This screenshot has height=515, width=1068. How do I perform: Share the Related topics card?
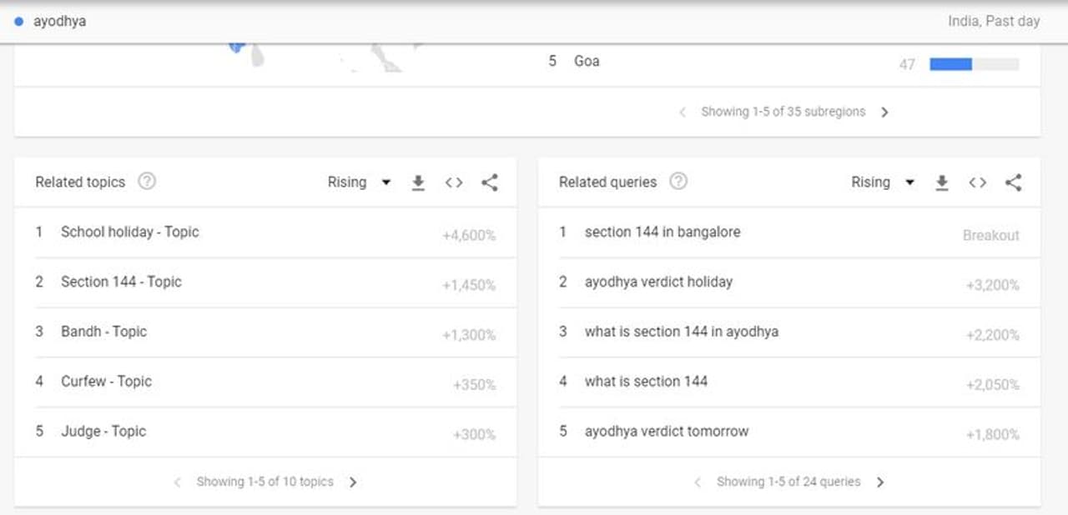(490, 182)
